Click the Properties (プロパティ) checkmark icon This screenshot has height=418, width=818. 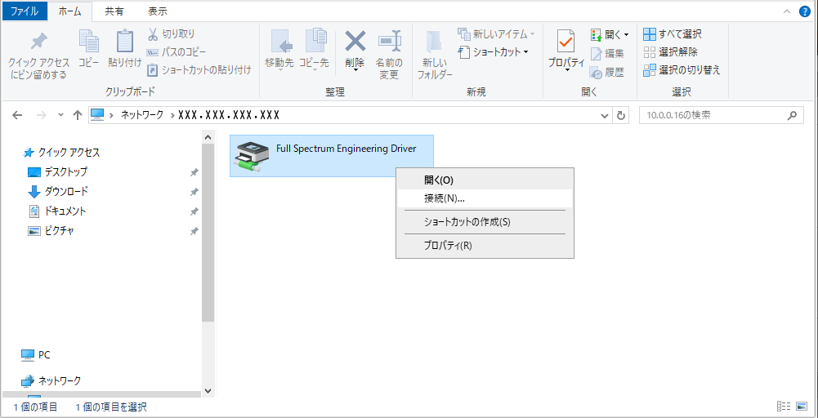coord(566,41)
